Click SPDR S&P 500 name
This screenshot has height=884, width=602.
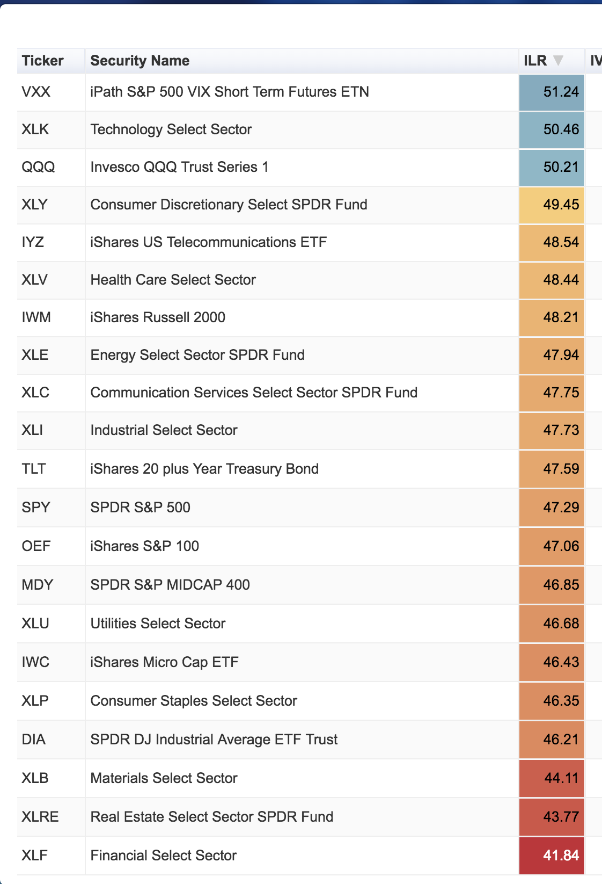click(141, 508)
